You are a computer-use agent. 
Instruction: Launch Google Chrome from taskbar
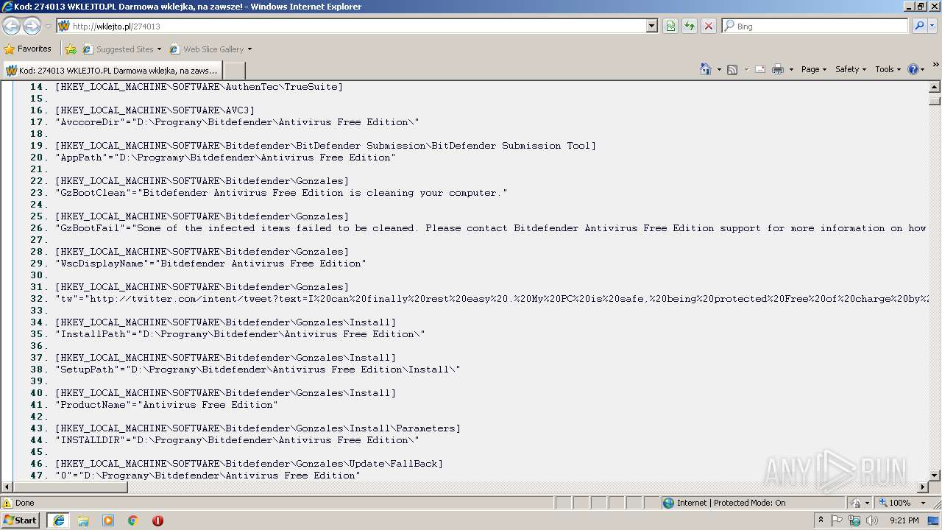133,520
